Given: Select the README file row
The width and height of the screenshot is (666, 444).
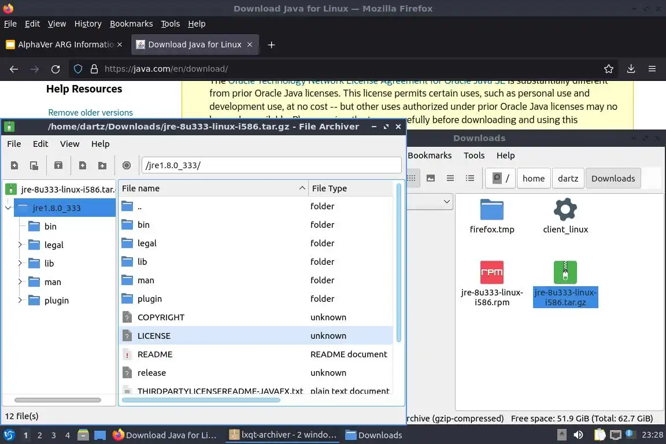Looking at the screenshot, I should point(256,354).
